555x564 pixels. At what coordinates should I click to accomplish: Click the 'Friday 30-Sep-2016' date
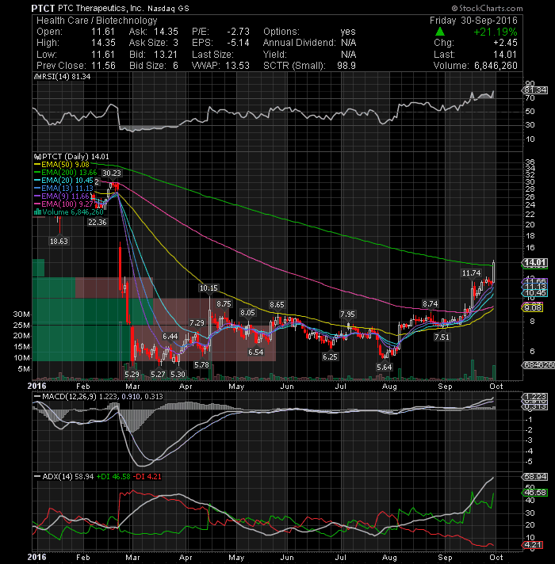coord(473,21)
